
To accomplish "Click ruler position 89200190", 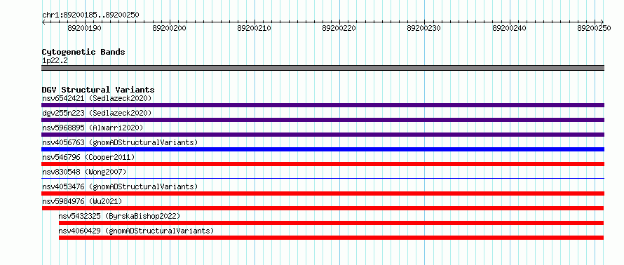I will [x=84, y=28].
